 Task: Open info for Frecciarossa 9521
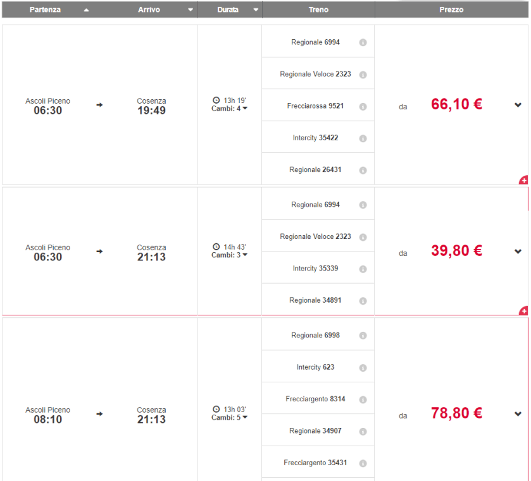(x=363, y=106)
